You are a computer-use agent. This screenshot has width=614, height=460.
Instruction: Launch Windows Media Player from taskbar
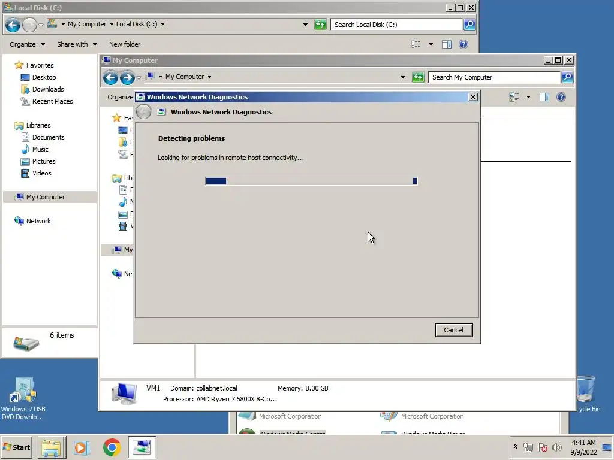point(82,447)
